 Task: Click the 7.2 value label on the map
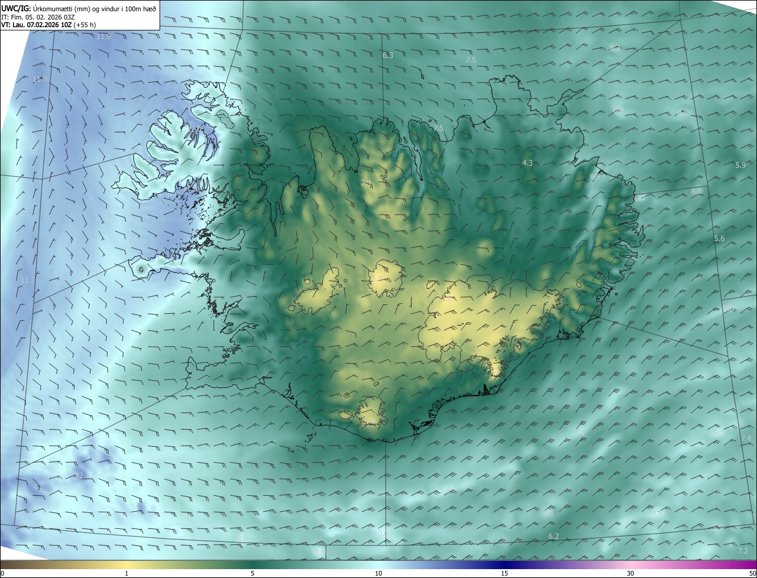(743, 551)
